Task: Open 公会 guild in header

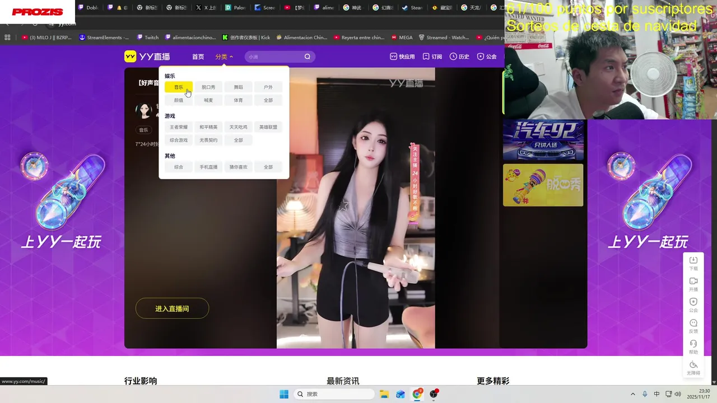Action: click(x=487, y=57)
